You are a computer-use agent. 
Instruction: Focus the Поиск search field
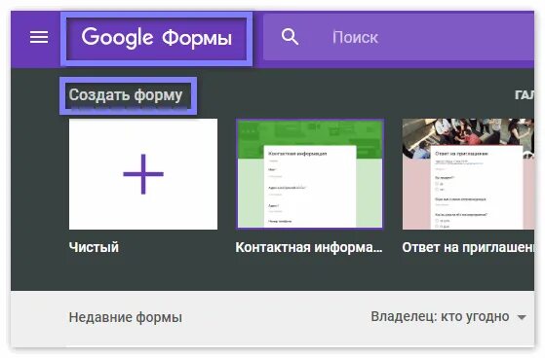click(399, 38)
